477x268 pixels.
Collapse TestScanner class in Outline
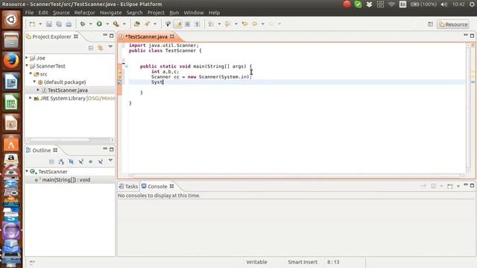(27, 171)
